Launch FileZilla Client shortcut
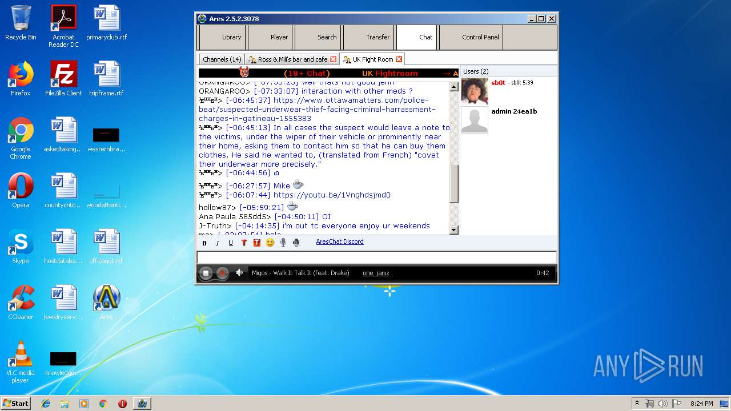The width and height of the screenshot is (731, 411). [63, 79]
